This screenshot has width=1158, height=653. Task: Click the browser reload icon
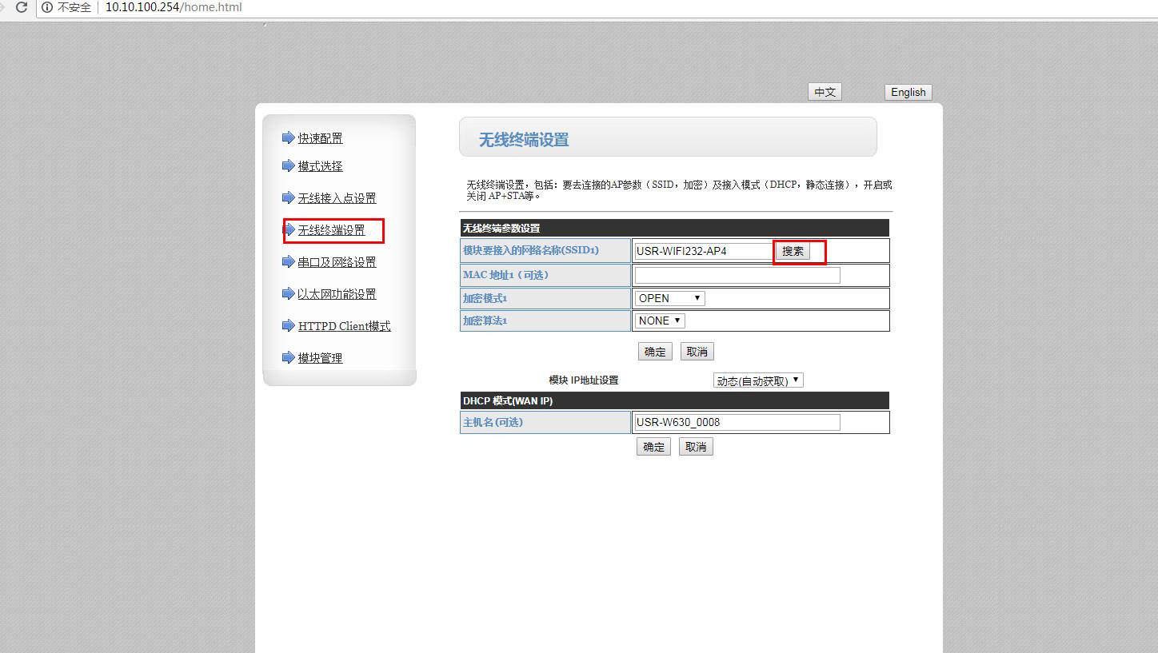(22, 7)
